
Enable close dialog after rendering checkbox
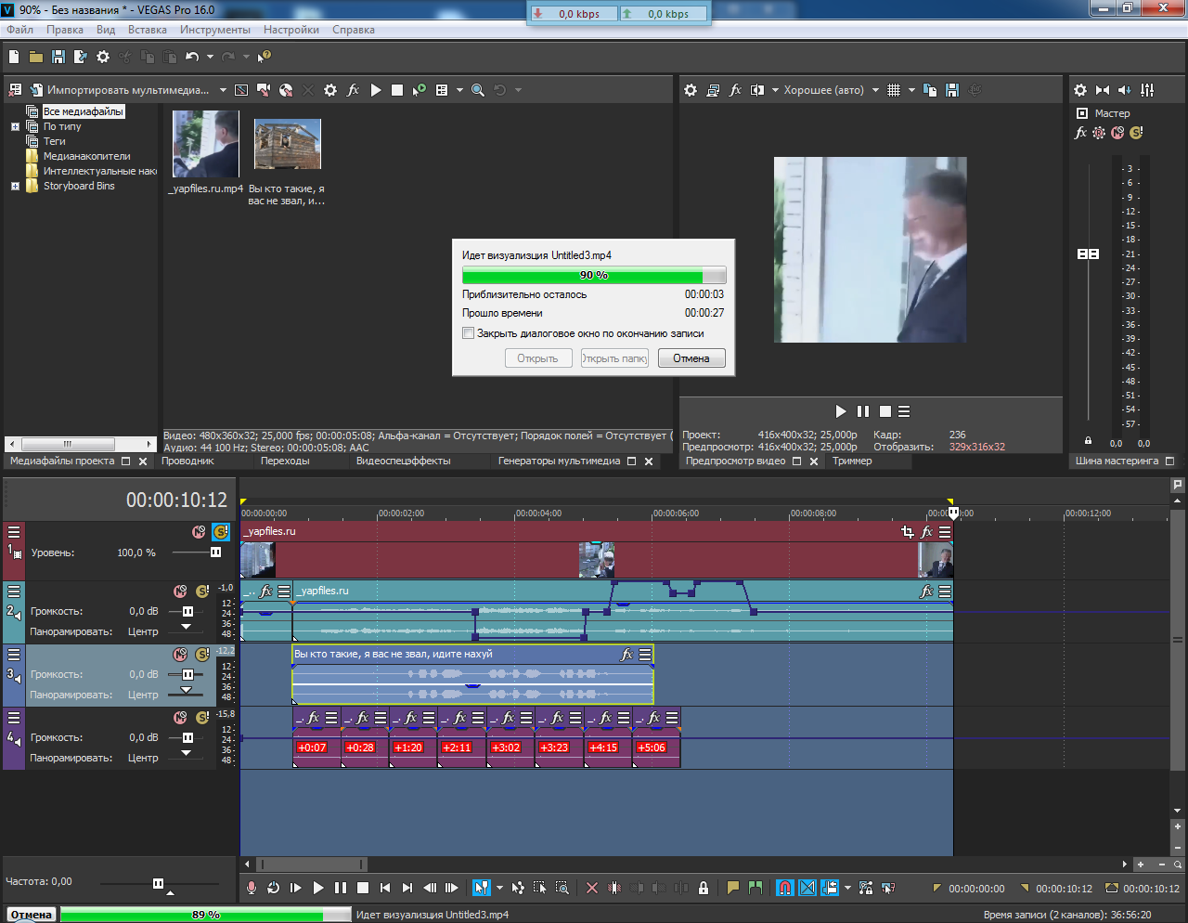click(469, 333)
